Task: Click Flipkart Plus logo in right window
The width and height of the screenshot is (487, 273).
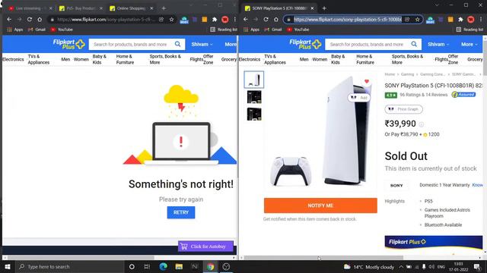Action: pos(305,44)
